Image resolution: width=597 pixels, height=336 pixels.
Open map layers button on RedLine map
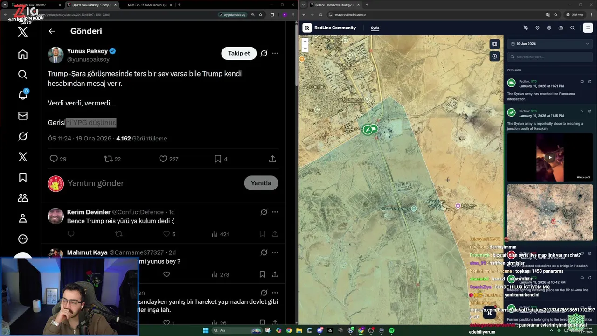click(x=494, y=44)
